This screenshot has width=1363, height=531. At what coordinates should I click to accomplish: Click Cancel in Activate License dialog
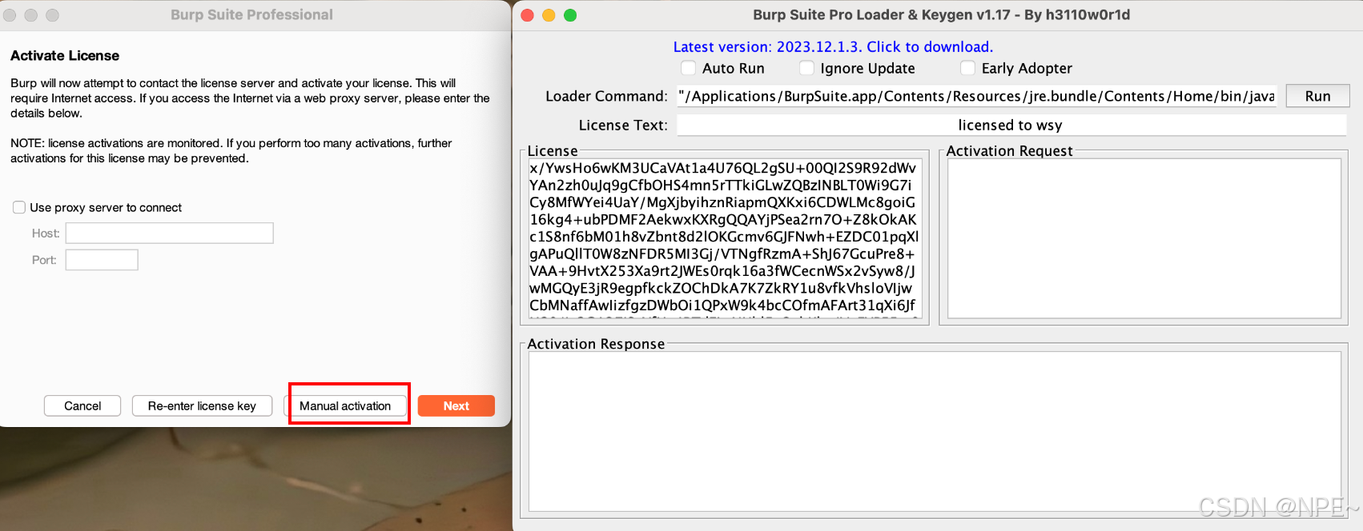point(82,405)
